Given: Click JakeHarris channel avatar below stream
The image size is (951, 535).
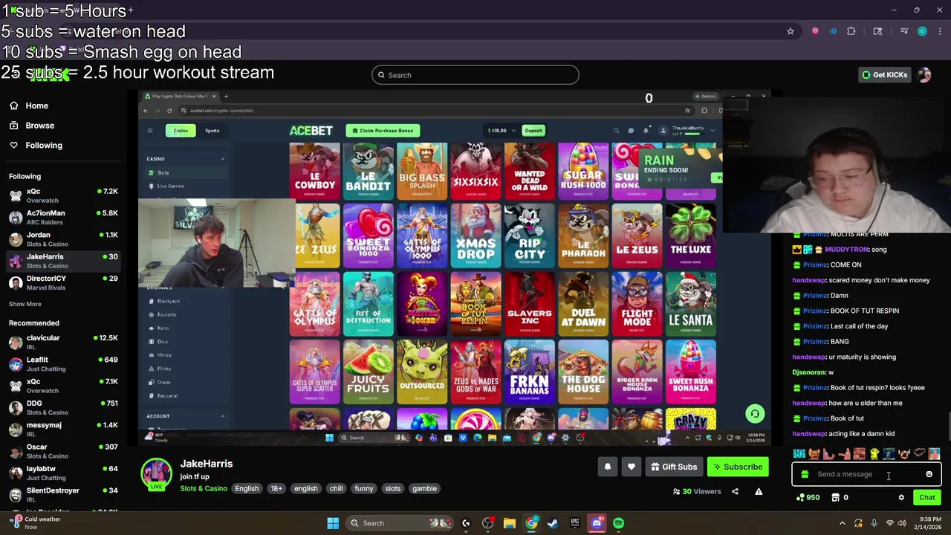Looking at the screenshot, I should [156, 473].
